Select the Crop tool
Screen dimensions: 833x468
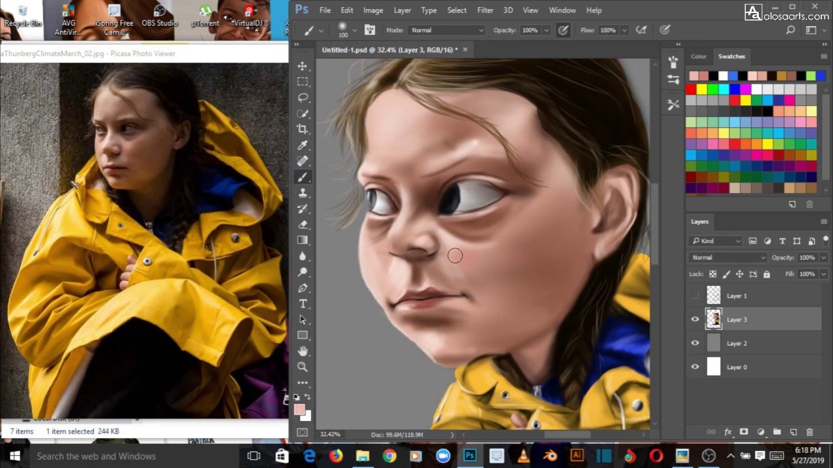tap(303, 129)
